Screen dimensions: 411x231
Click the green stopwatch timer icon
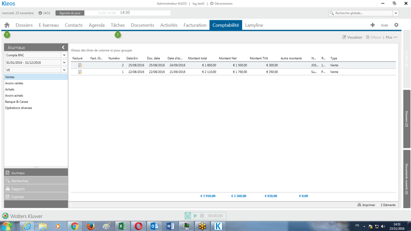188,216
